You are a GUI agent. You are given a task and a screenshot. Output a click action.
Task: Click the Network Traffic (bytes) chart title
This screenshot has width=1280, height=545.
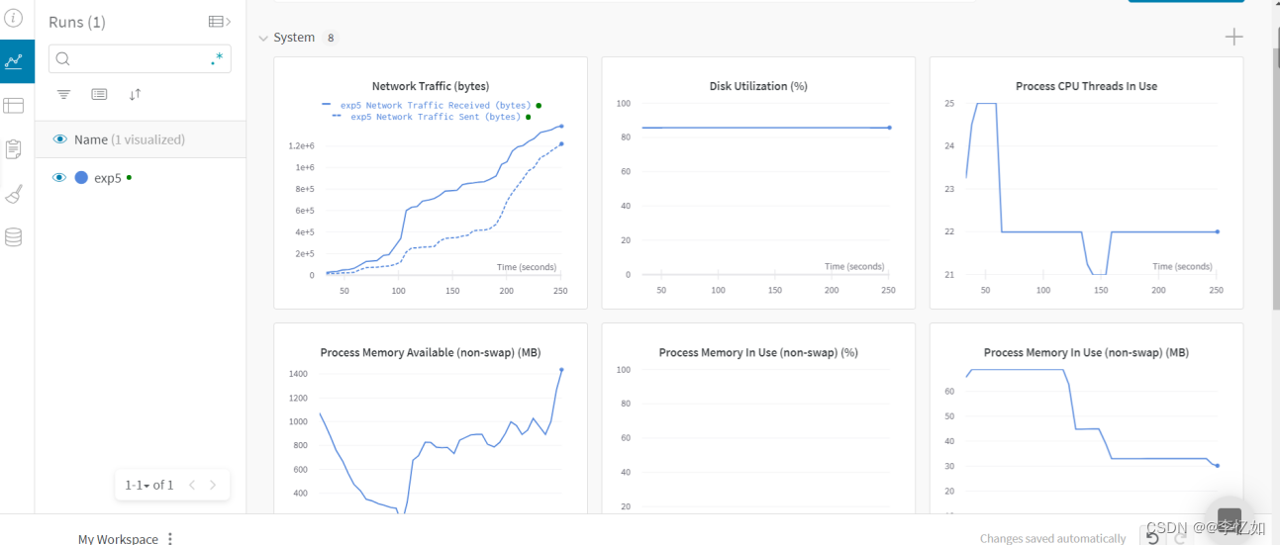click(x=431, y=86)
